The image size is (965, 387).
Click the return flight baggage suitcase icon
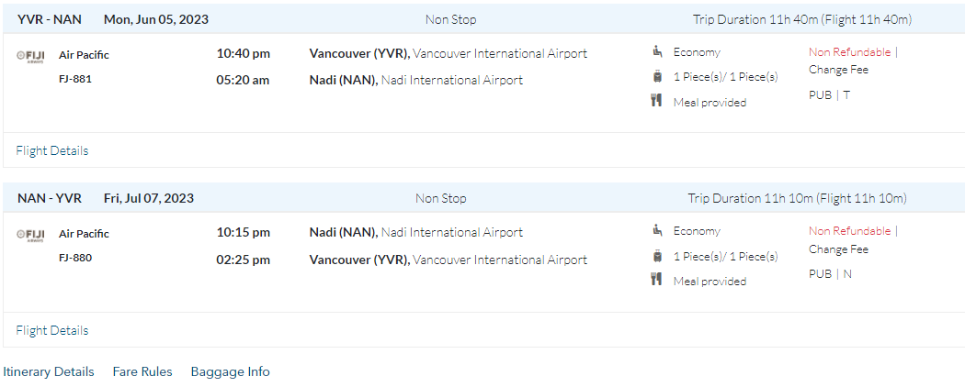point(657,256)
